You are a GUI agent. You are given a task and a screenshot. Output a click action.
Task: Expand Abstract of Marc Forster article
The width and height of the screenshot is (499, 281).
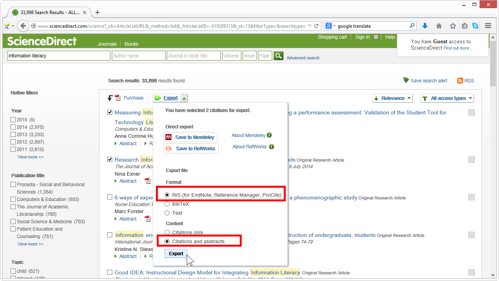click(x=125, y=219)
